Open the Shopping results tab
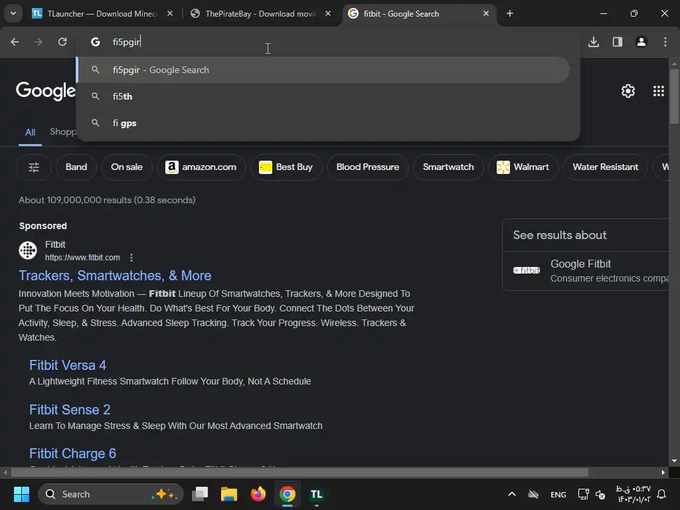The image size is (680, 510). [63, 131]
